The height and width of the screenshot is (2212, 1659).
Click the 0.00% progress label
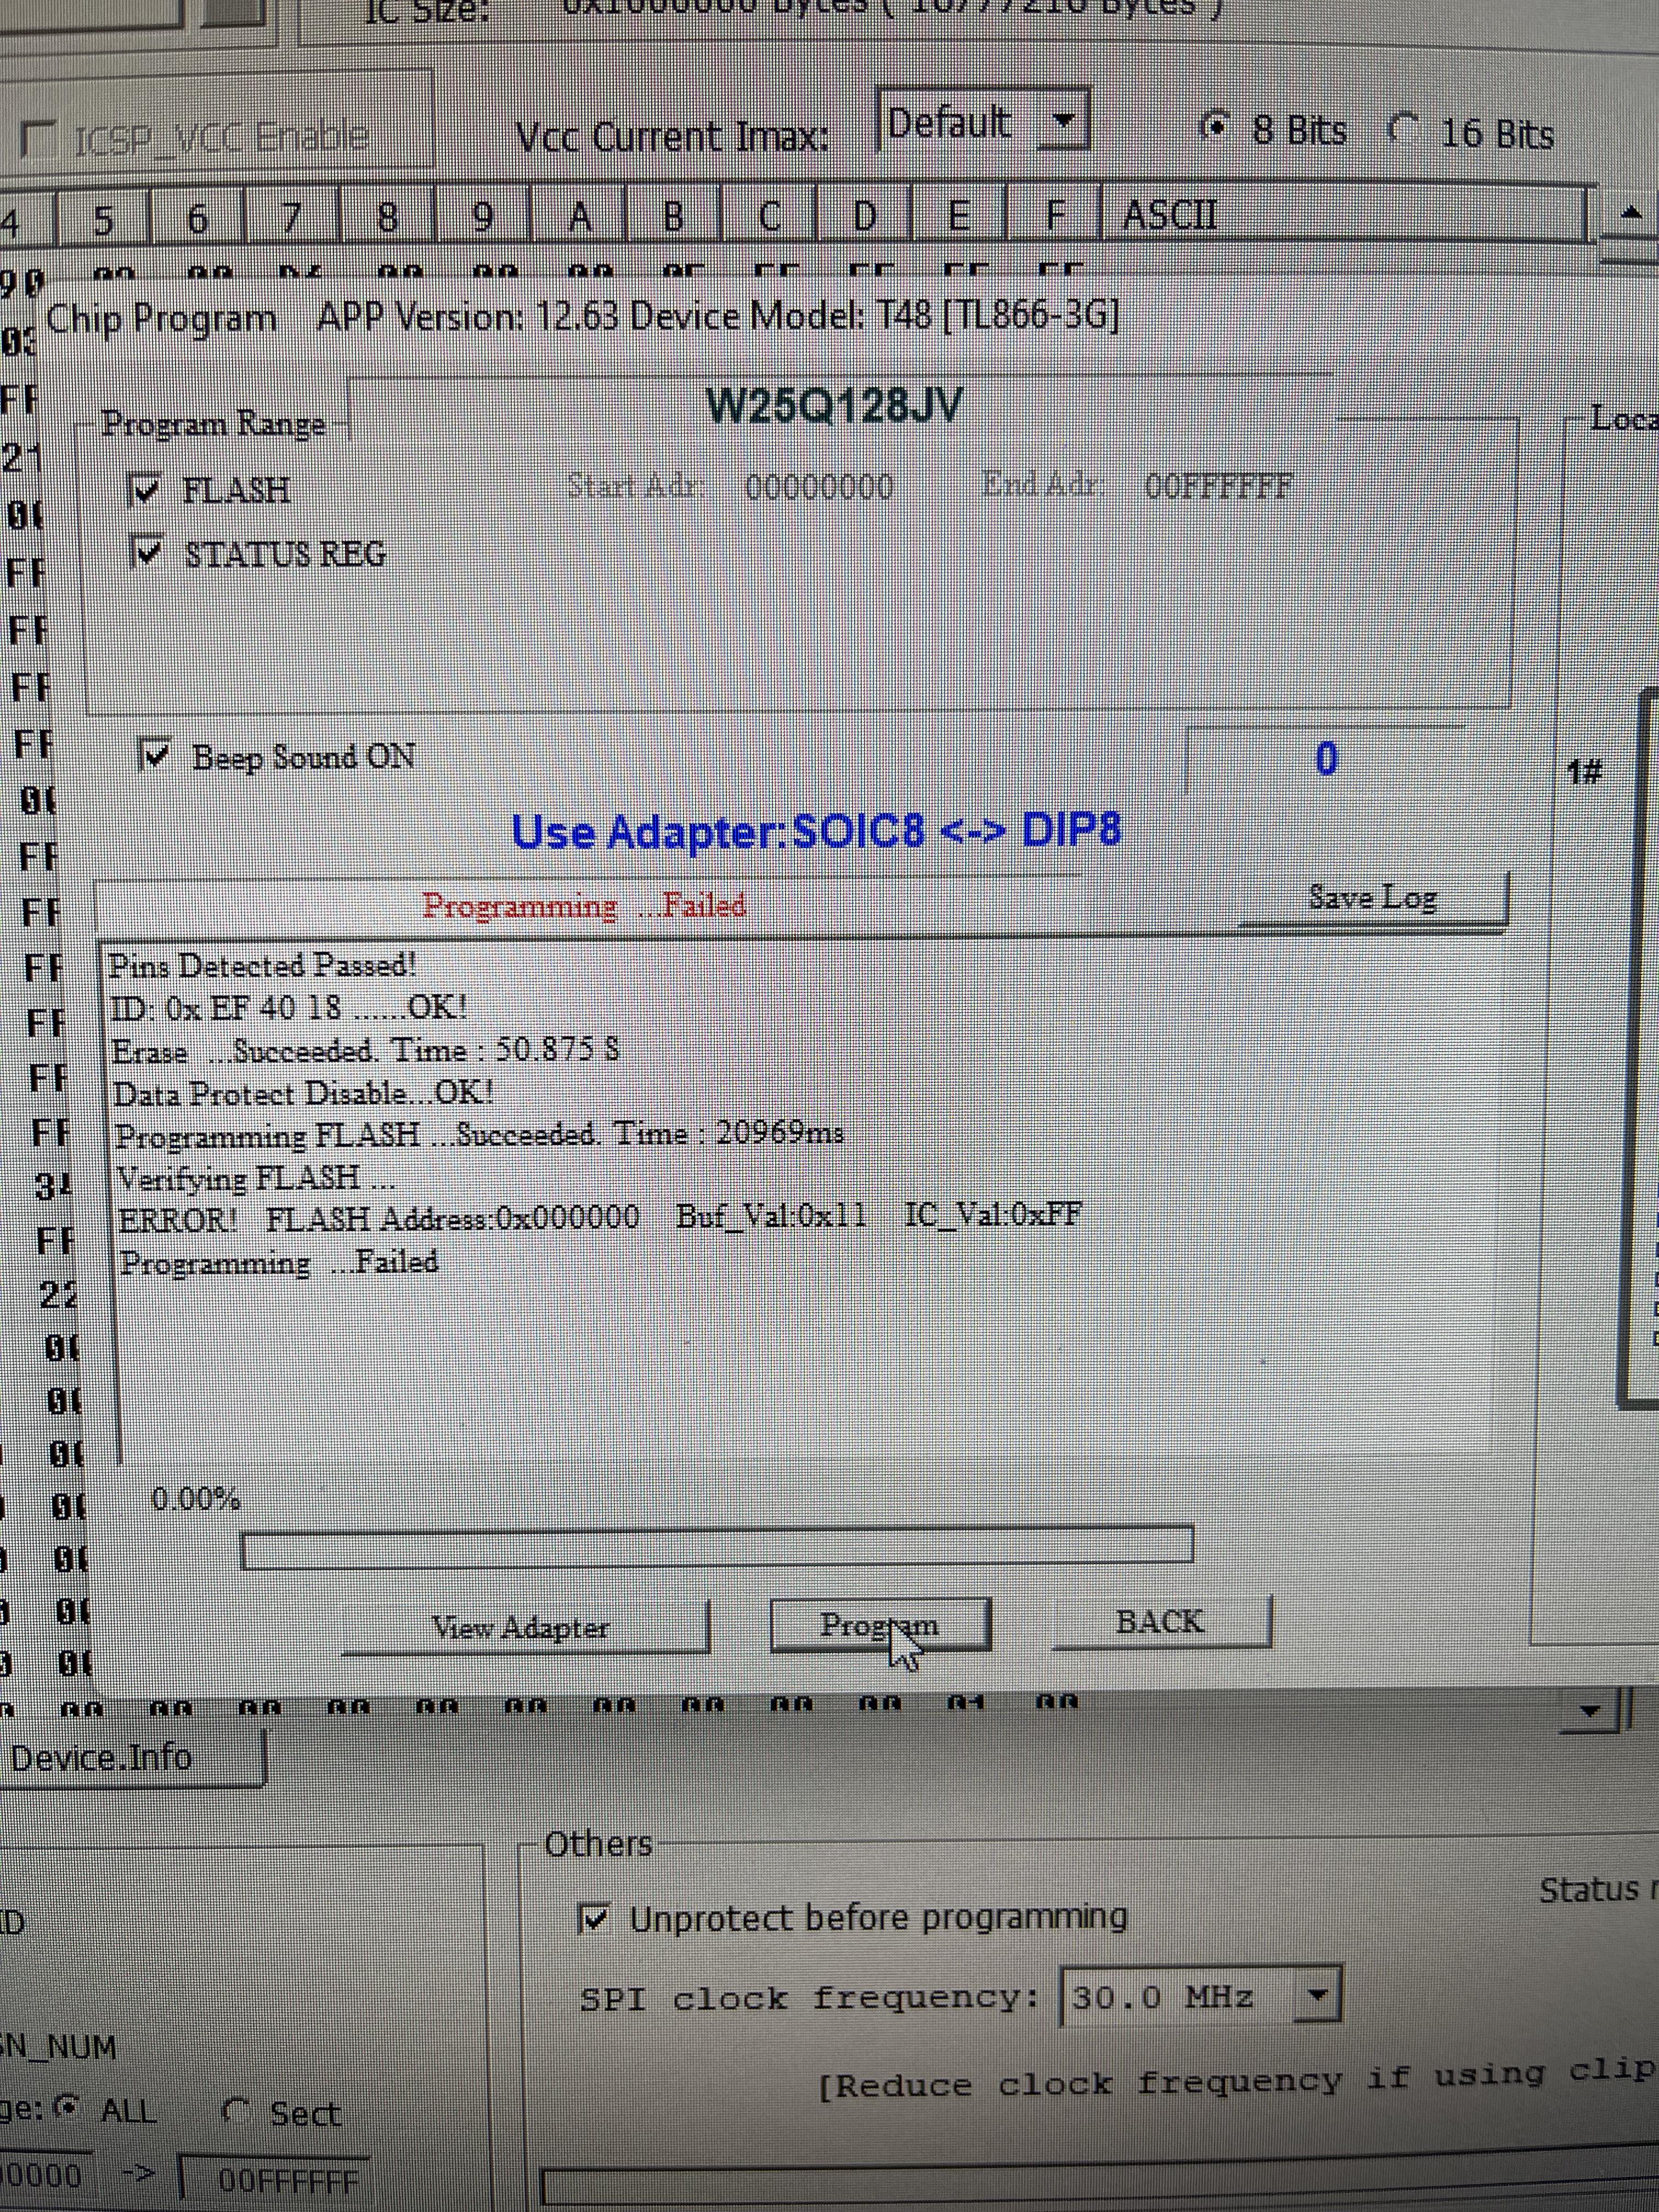195,1499
